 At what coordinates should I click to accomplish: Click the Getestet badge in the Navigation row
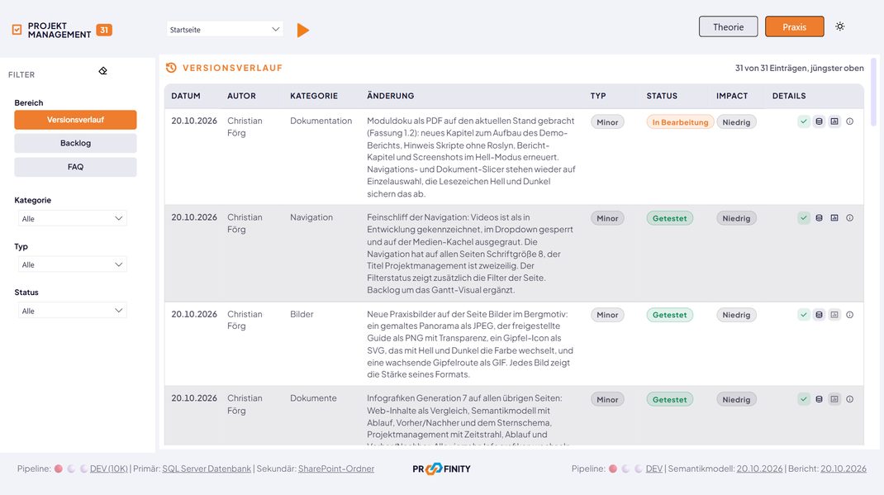pyautogui.click(x=670, y=218)
